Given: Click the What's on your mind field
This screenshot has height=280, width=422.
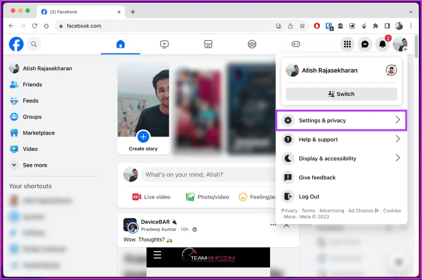Looking at the screenshot, I should pos(208,175).
